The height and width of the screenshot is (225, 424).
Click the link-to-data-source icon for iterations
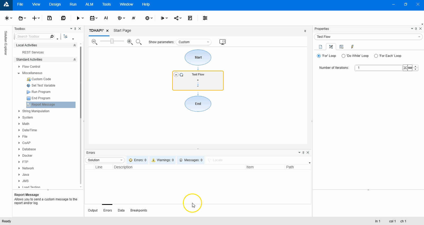click(410, 68)
